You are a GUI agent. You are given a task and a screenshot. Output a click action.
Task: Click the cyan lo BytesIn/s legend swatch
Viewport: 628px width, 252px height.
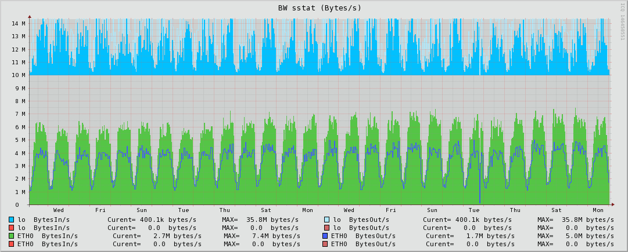(11, 220)
